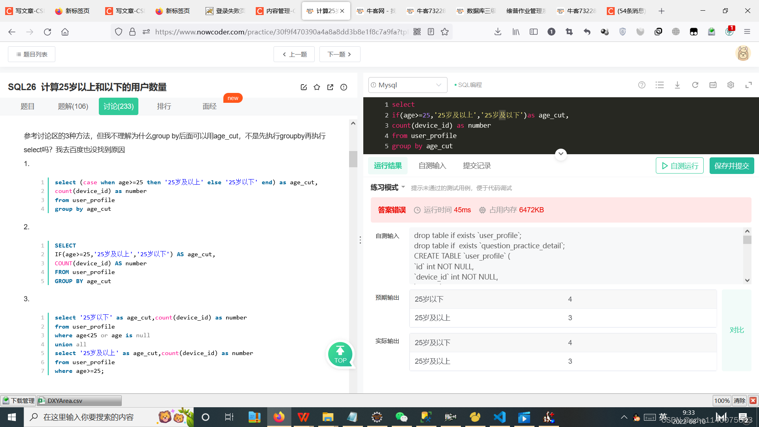This screenshot has width=759, height=427.
Task: Reset code with editor refresh icon
Action: coord(695,85)
